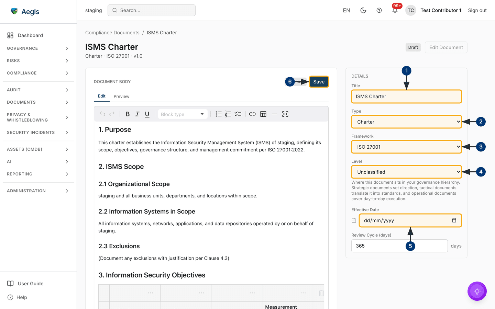Undo the last edit in editor
This screenshot has height=309, width=495.
pyautogui.click(x=102, y=114)
